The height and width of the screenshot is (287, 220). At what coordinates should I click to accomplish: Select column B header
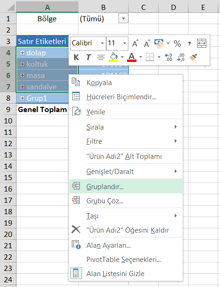click(x=103, y=7)
